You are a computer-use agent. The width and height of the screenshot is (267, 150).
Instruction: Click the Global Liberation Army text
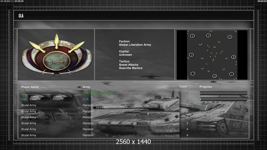coord(135,45)
